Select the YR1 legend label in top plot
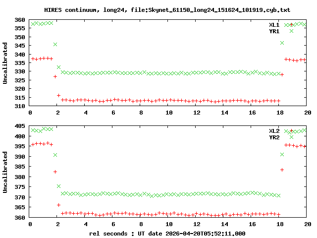This screenshot has height=238, width=317. click(274, 31)
